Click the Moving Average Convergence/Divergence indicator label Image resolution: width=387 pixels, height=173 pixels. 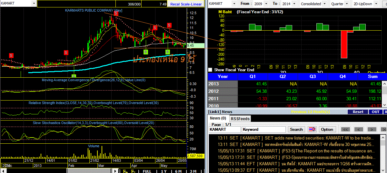pyautogui.click(x=94, y=80)
